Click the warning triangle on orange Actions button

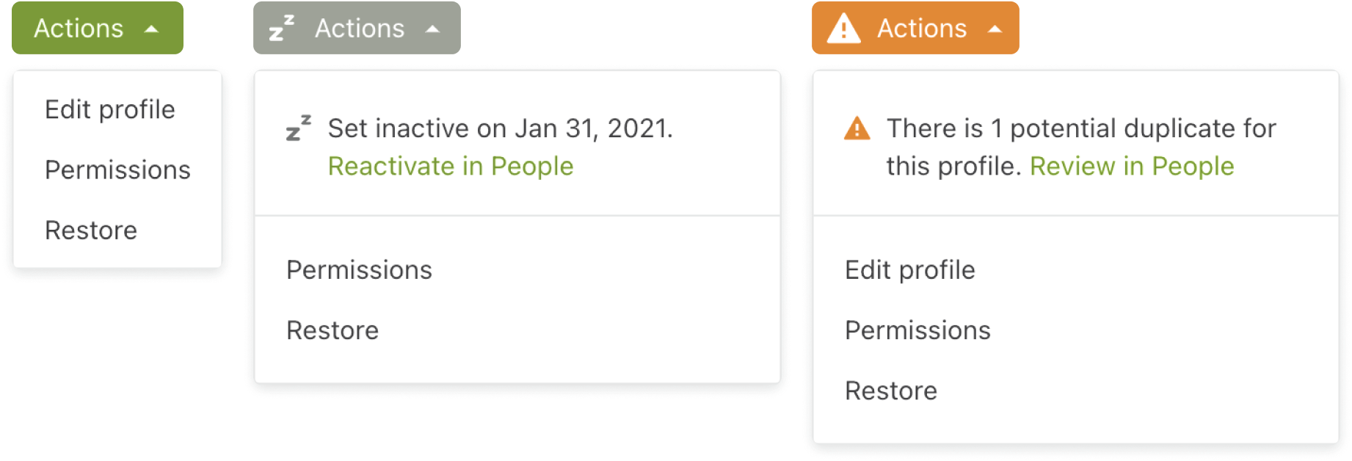pos(843,29)
